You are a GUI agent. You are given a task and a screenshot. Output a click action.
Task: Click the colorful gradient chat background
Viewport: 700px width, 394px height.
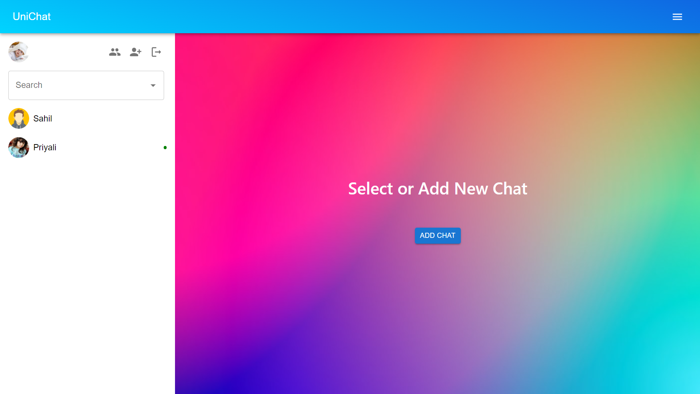[437, 310]
